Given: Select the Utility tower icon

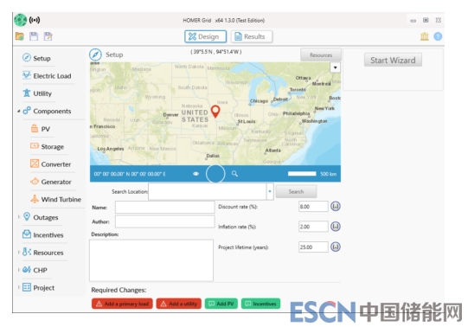Looking at the screenshot, I should [x=27, y=93].
